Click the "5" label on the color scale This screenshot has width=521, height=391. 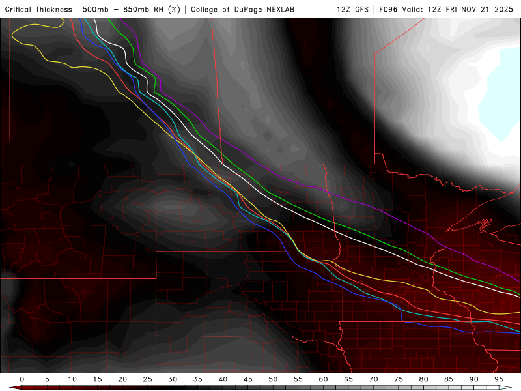(x=47, y=379)
